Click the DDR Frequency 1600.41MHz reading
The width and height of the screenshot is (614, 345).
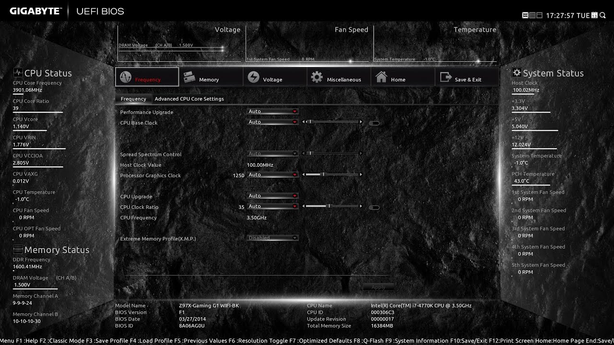[27, 266]
